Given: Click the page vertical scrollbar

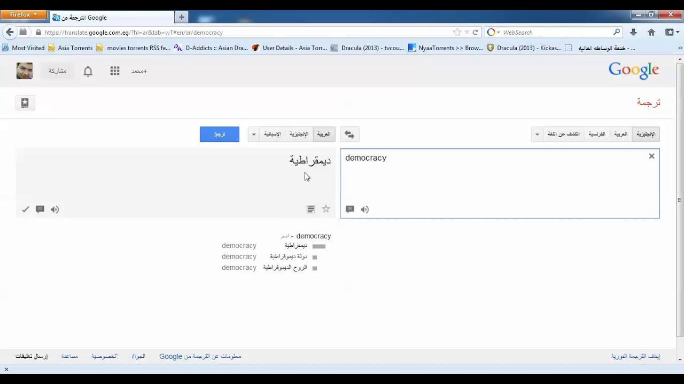Looking at the screenshot, I should 680,200.
